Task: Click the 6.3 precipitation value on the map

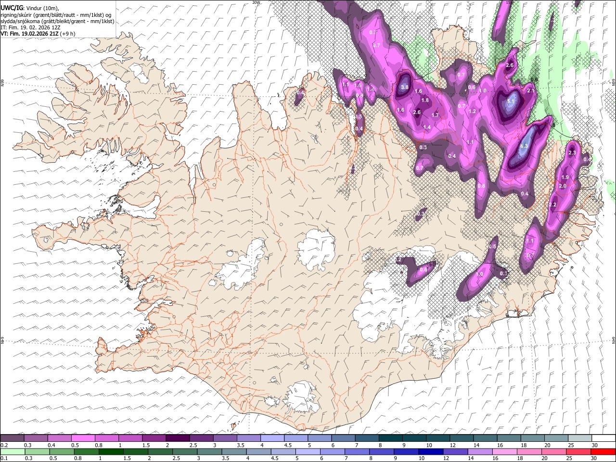Action: (524, 146)
